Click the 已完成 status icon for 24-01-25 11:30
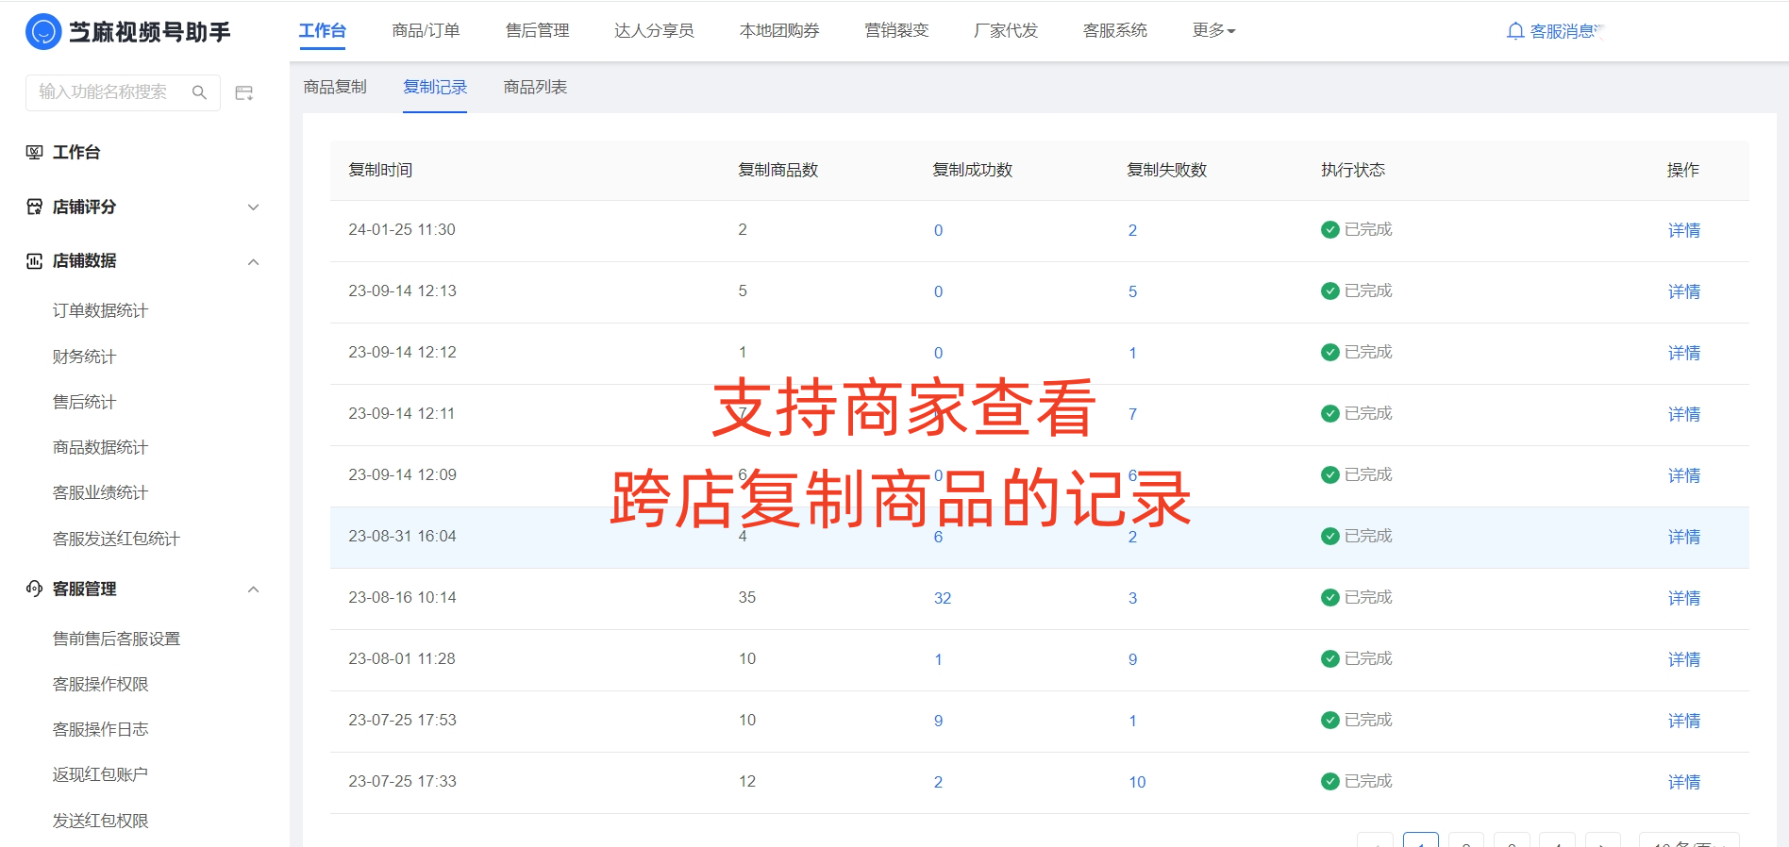 coord(1330,230)
